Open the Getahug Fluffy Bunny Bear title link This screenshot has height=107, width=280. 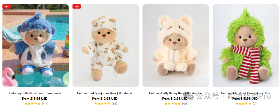(177, 93)
